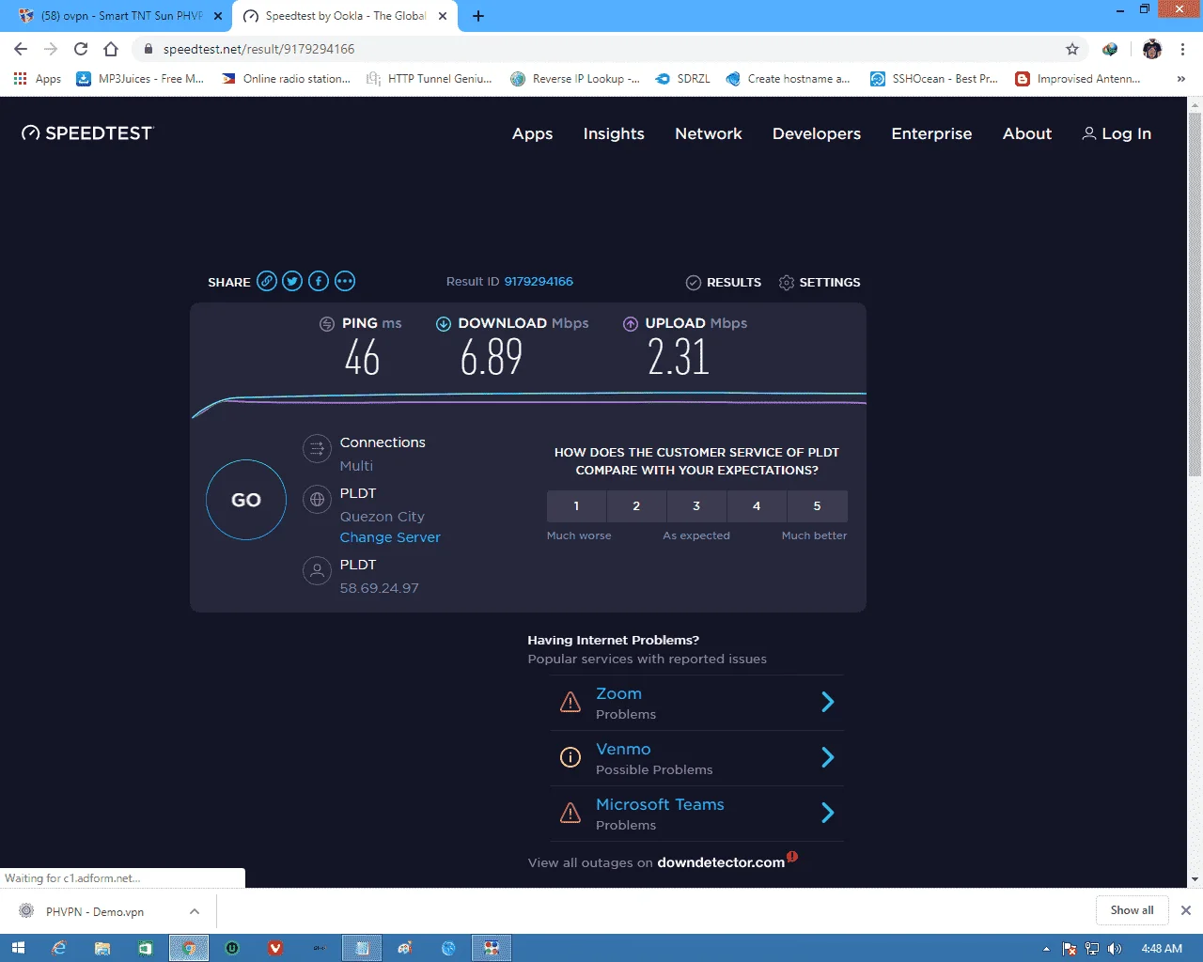Open the Zoom outage link
This screenshot has width=1203, height=962.
coord(618,693)
